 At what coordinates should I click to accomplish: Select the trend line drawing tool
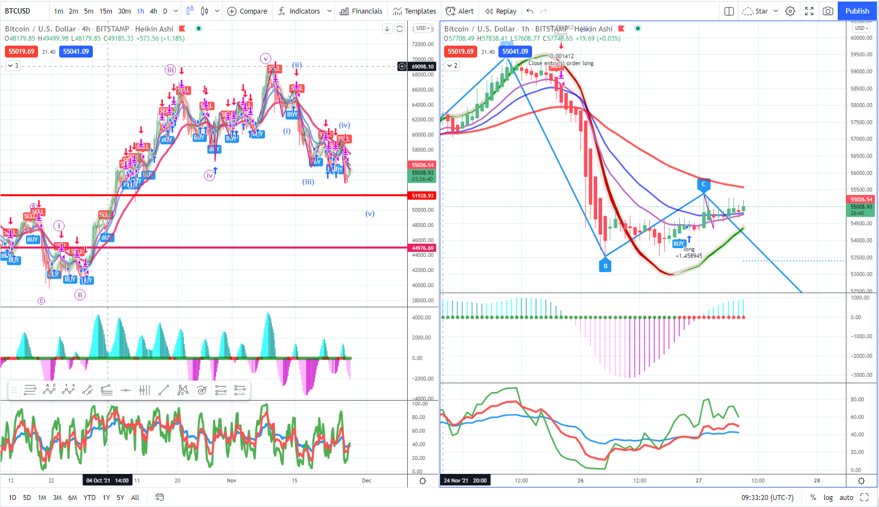point(163,390)
